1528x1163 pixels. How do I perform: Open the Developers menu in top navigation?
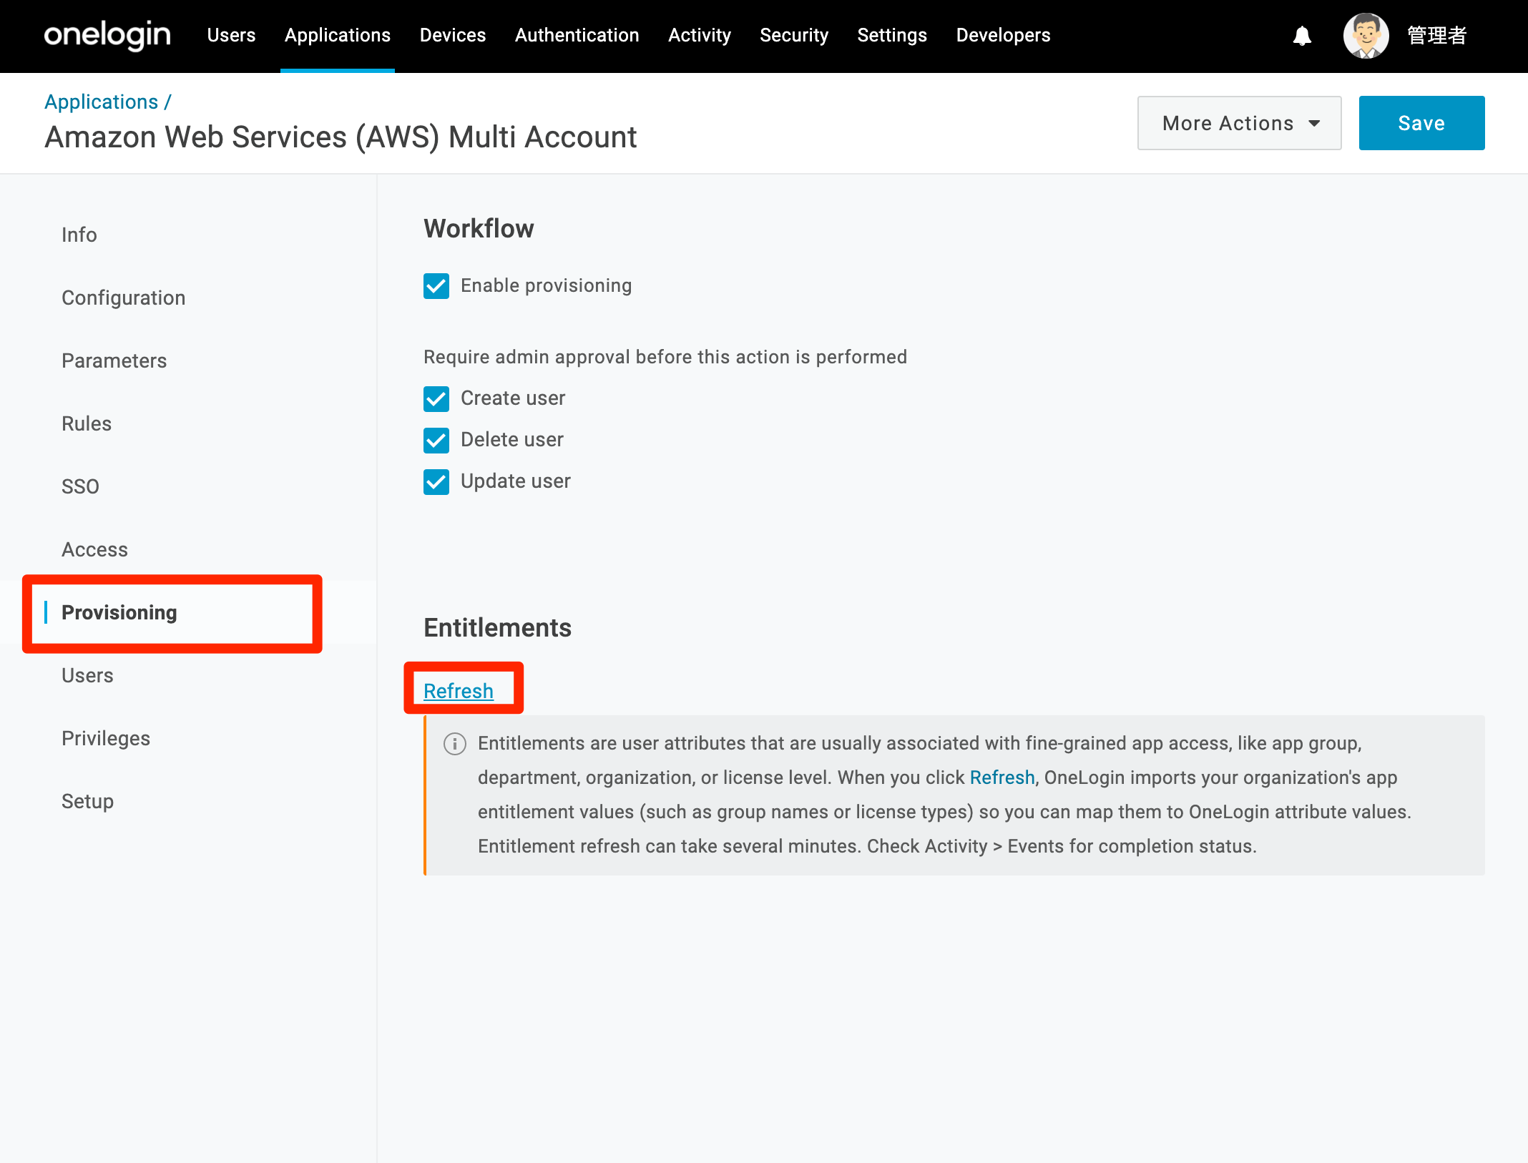pyautogui.click(x=1003, y=35)
